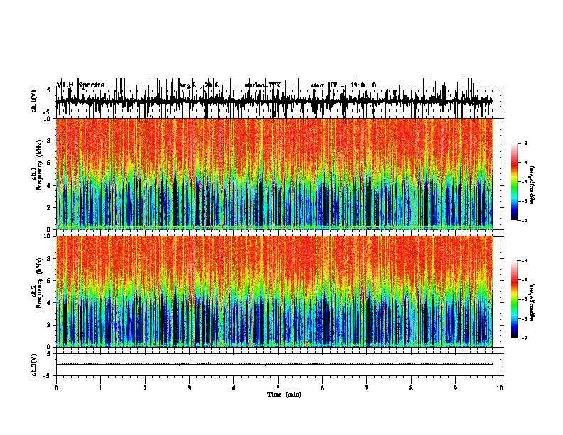Click the "2" tick on the time axis
Viewport: 563px width, 435px height.
click(x=145, y=388)
